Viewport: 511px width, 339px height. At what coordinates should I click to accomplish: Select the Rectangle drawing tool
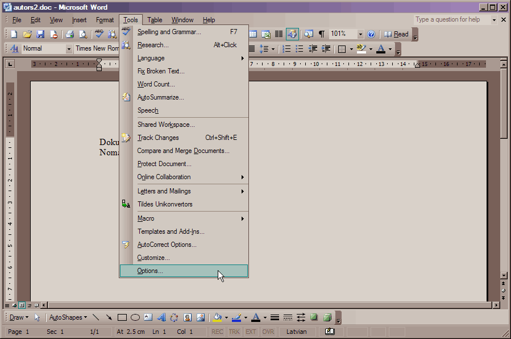click(122, 317)
